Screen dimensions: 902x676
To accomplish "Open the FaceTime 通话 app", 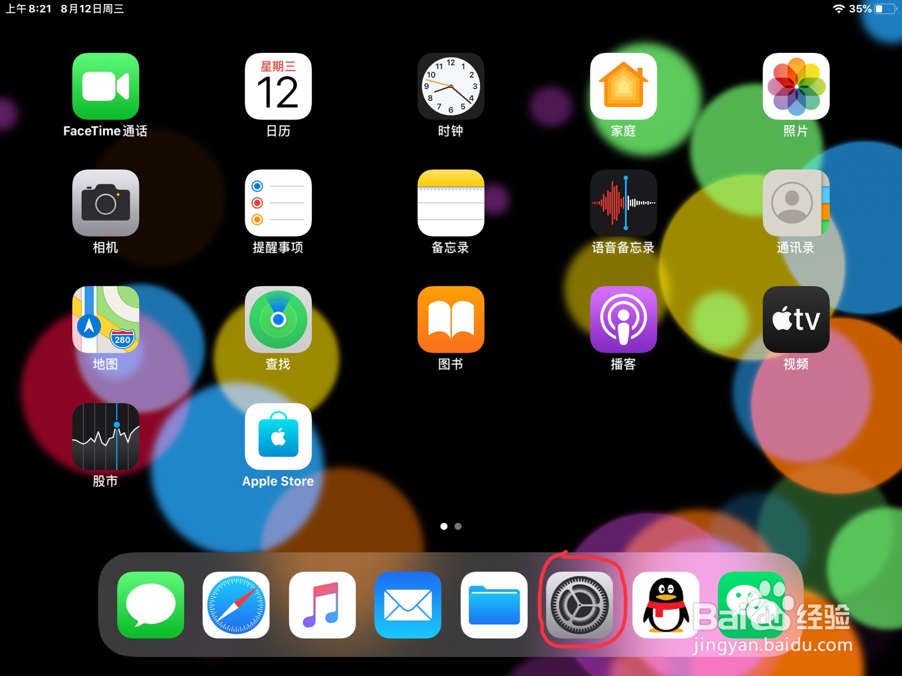I will click(105, 86).
